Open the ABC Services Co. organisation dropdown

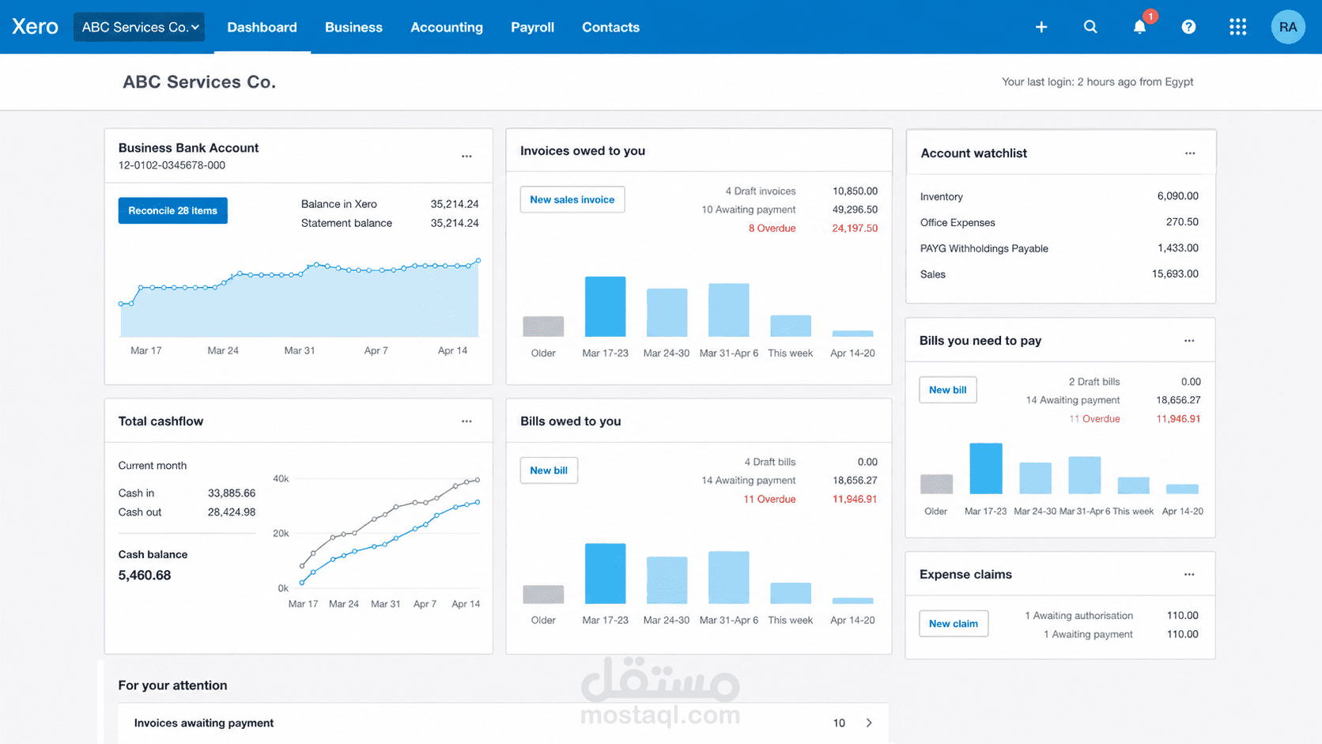pyautogui.click(x=139, y=27)
